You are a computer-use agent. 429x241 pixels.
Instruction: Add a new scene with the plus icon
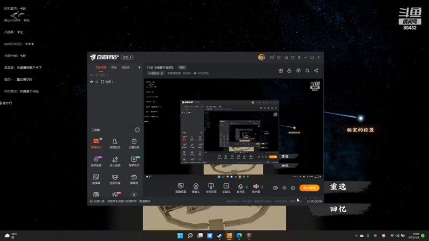[139, 67]
